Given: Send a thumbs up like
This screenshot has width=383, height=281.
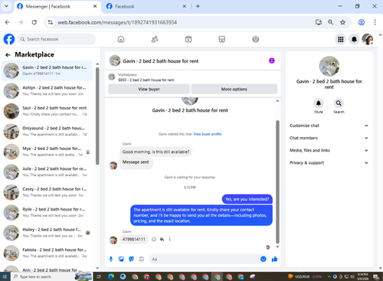Looking at the screenshot, I should pos(274,260).
